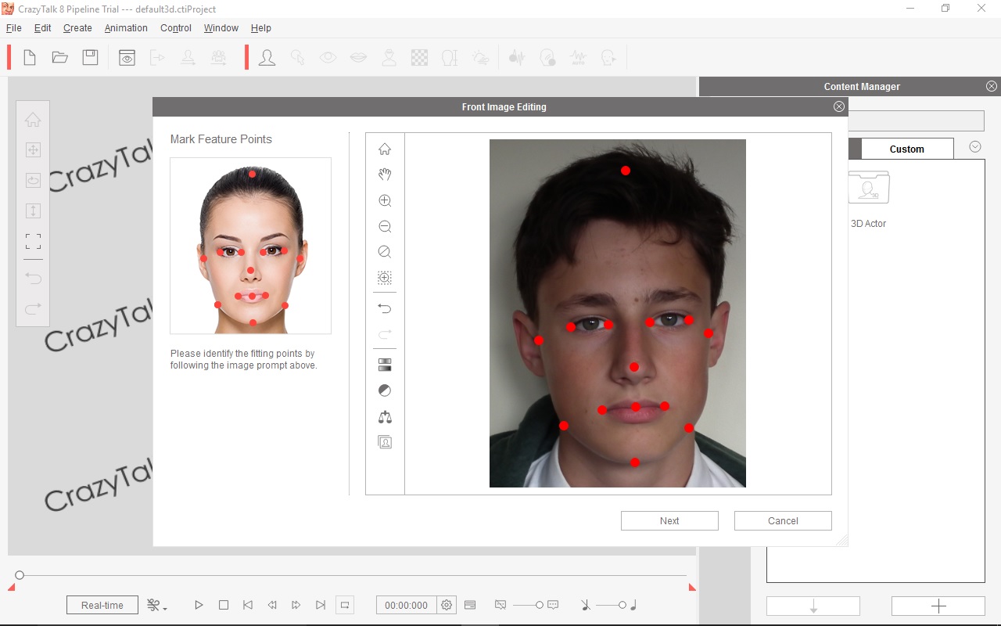Click the eye settings toolbar icon
This screenshot has width=1001, height=626.
pyautogui.click(x=328, y=57)
